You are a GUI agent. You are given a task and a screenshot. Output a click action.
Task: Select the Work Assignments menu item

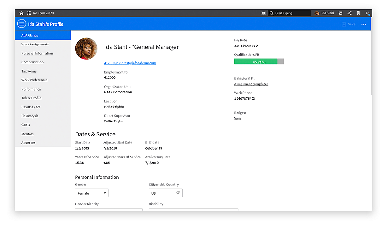click(35, 44)
